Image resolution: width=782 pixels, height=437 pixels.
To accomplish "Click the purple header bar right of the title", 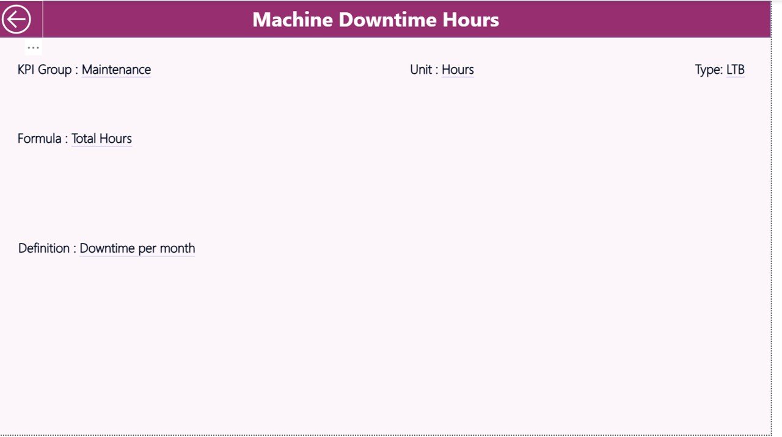I will [635, 20].
